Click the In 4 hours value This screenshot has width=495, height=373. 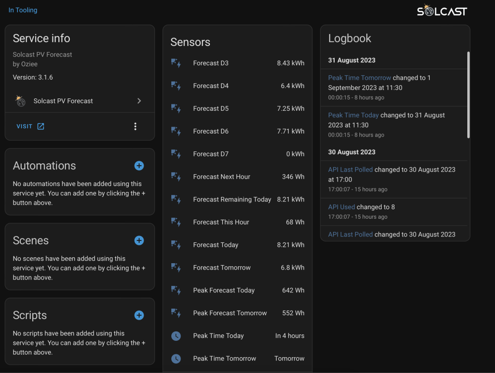click(290, 336)
